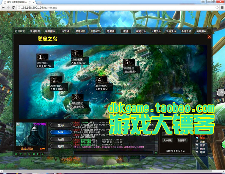Click the blue MP bar
225x174 pixels.
61,132
